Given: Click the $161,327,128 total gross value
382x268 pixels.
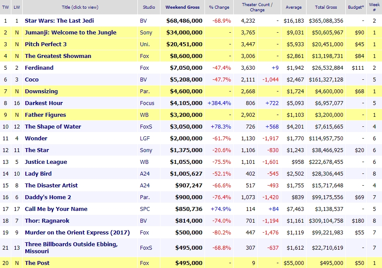Looking at the screenshot, I should (326, 80).
